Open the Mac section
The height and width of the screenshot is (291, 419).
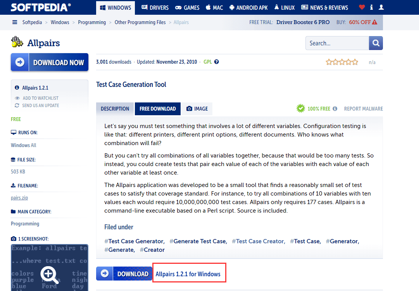[x=214, y=8]
